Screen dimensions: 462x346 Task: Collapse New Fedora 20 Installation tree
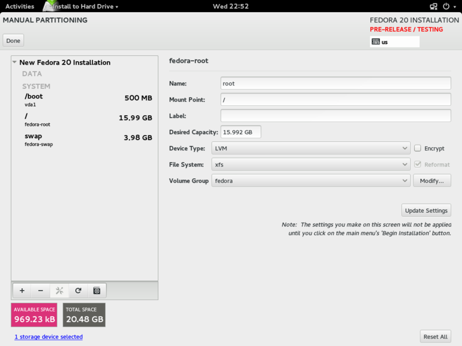click(x=14, y=62)
